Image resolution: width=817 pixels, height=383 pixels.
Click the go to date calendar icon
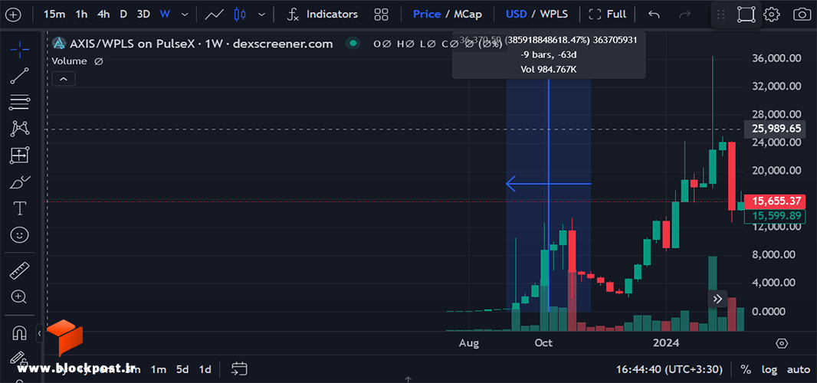(239, 369)
